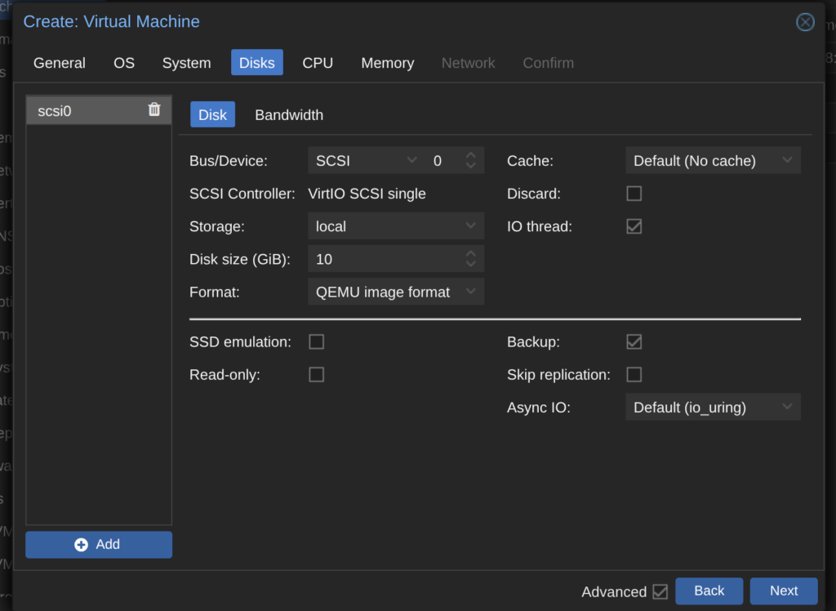Enable the Discard checkbox

coord(634,194)
